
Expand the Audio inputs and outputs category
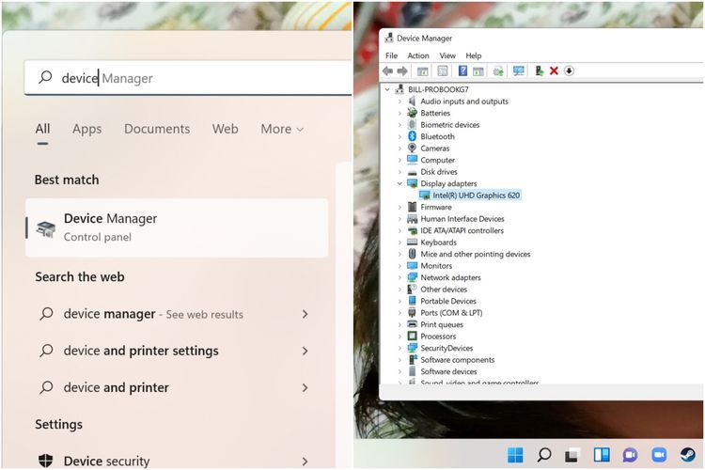pyautogui.click(x=399, y=102)
